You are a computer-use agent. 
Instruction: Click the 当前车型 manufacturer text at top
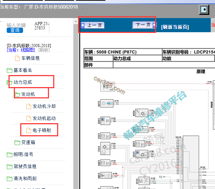pyautogui.click(x=39, y=7)
